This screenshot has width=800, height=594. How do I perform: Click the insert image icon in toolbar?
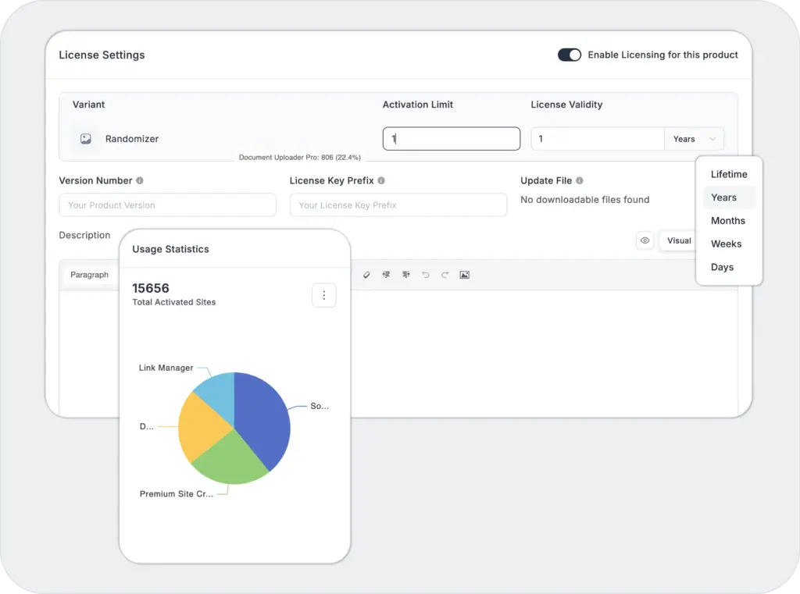[464, 275]
